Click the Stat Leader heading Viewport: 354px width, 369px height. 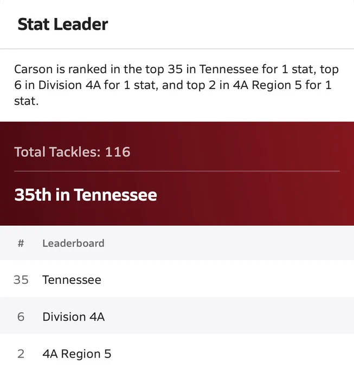pos(63,24)
